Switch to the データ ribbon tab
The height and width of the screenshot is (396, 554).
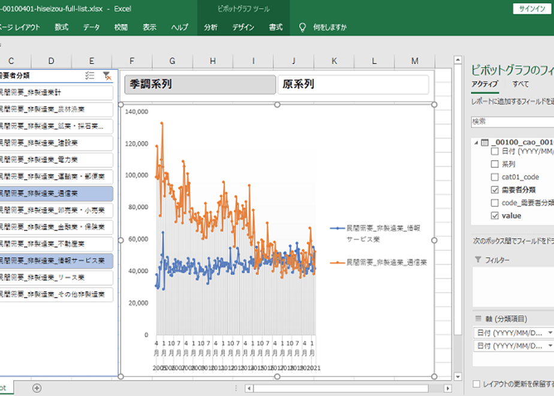click(92, 27)
